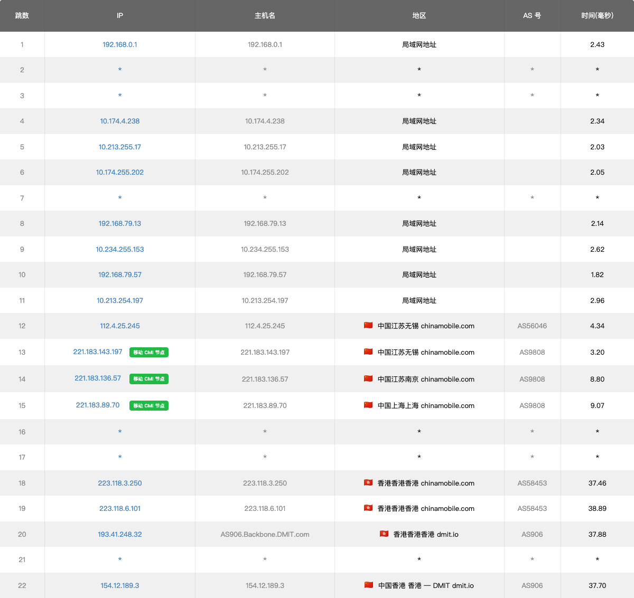Image resolution: width=634 pixels, height=598 pixels.
Task: Select region text 中国江苏南京 chinamobile.com
Action: (x=426, y=379)
